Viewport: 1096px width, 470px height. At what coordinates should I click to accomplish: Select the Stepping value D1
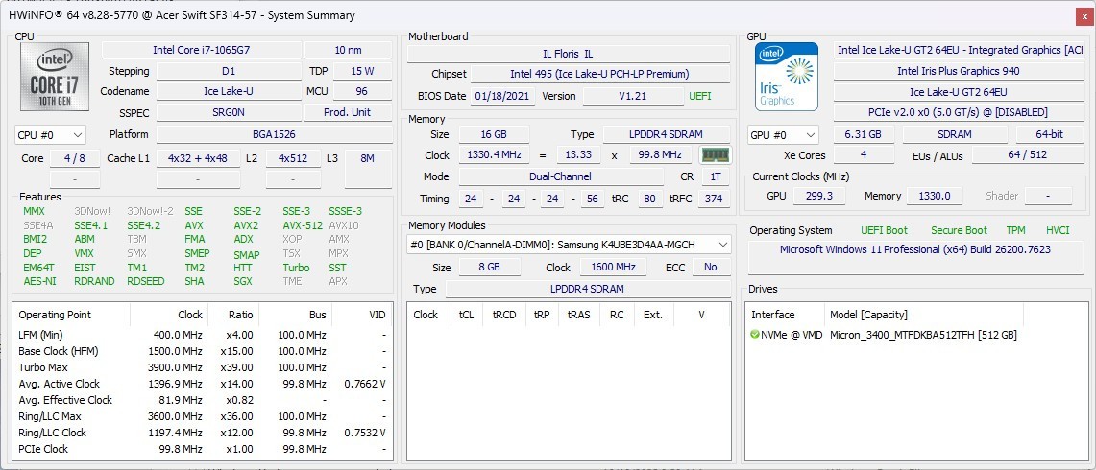pyautogui.click(x=229, y=71)
